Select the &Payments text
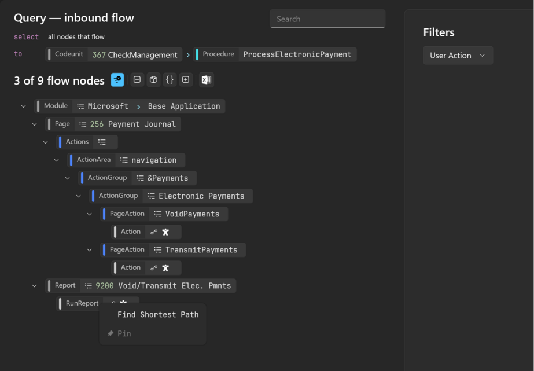Screen dimensions: 534x371 [x=168, y=178]
